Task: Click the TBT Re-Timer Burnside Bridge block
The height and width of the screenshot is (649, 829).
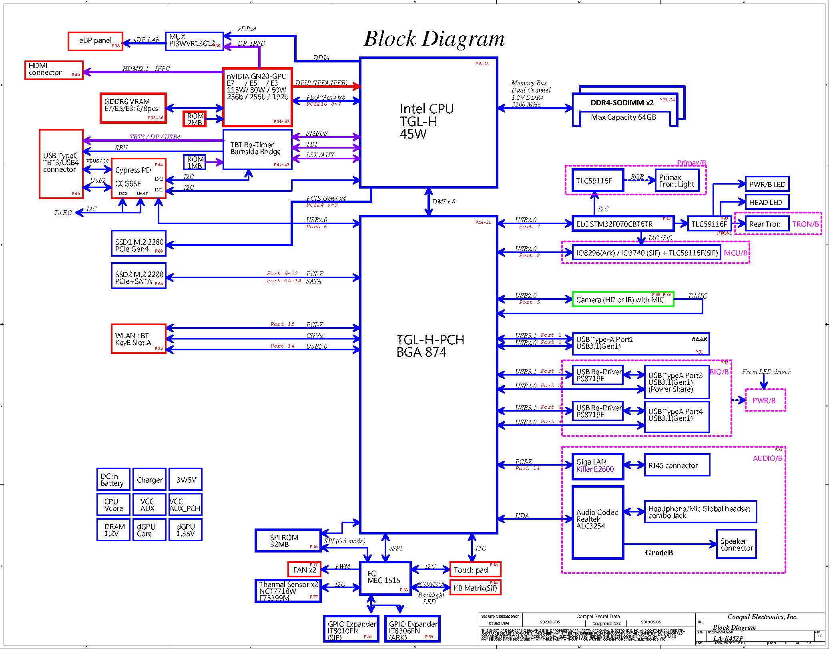Action: [257, 149]
